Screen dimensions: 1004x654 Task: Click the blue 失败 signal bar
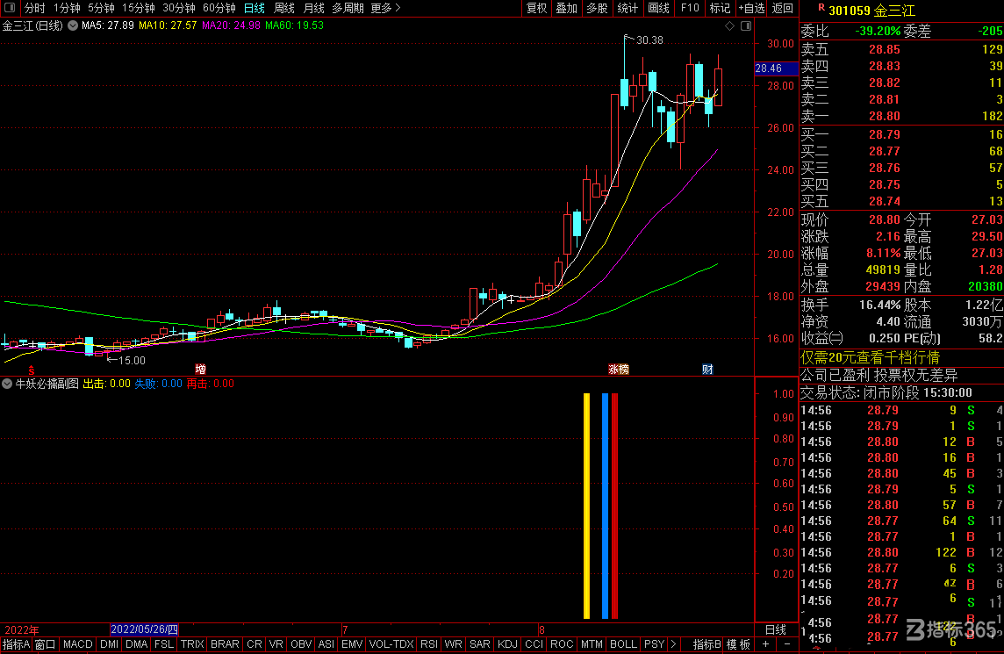[x=605, y=506]
